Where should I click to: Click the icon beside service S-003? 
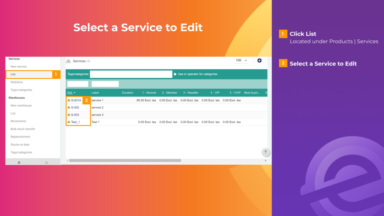69,114
